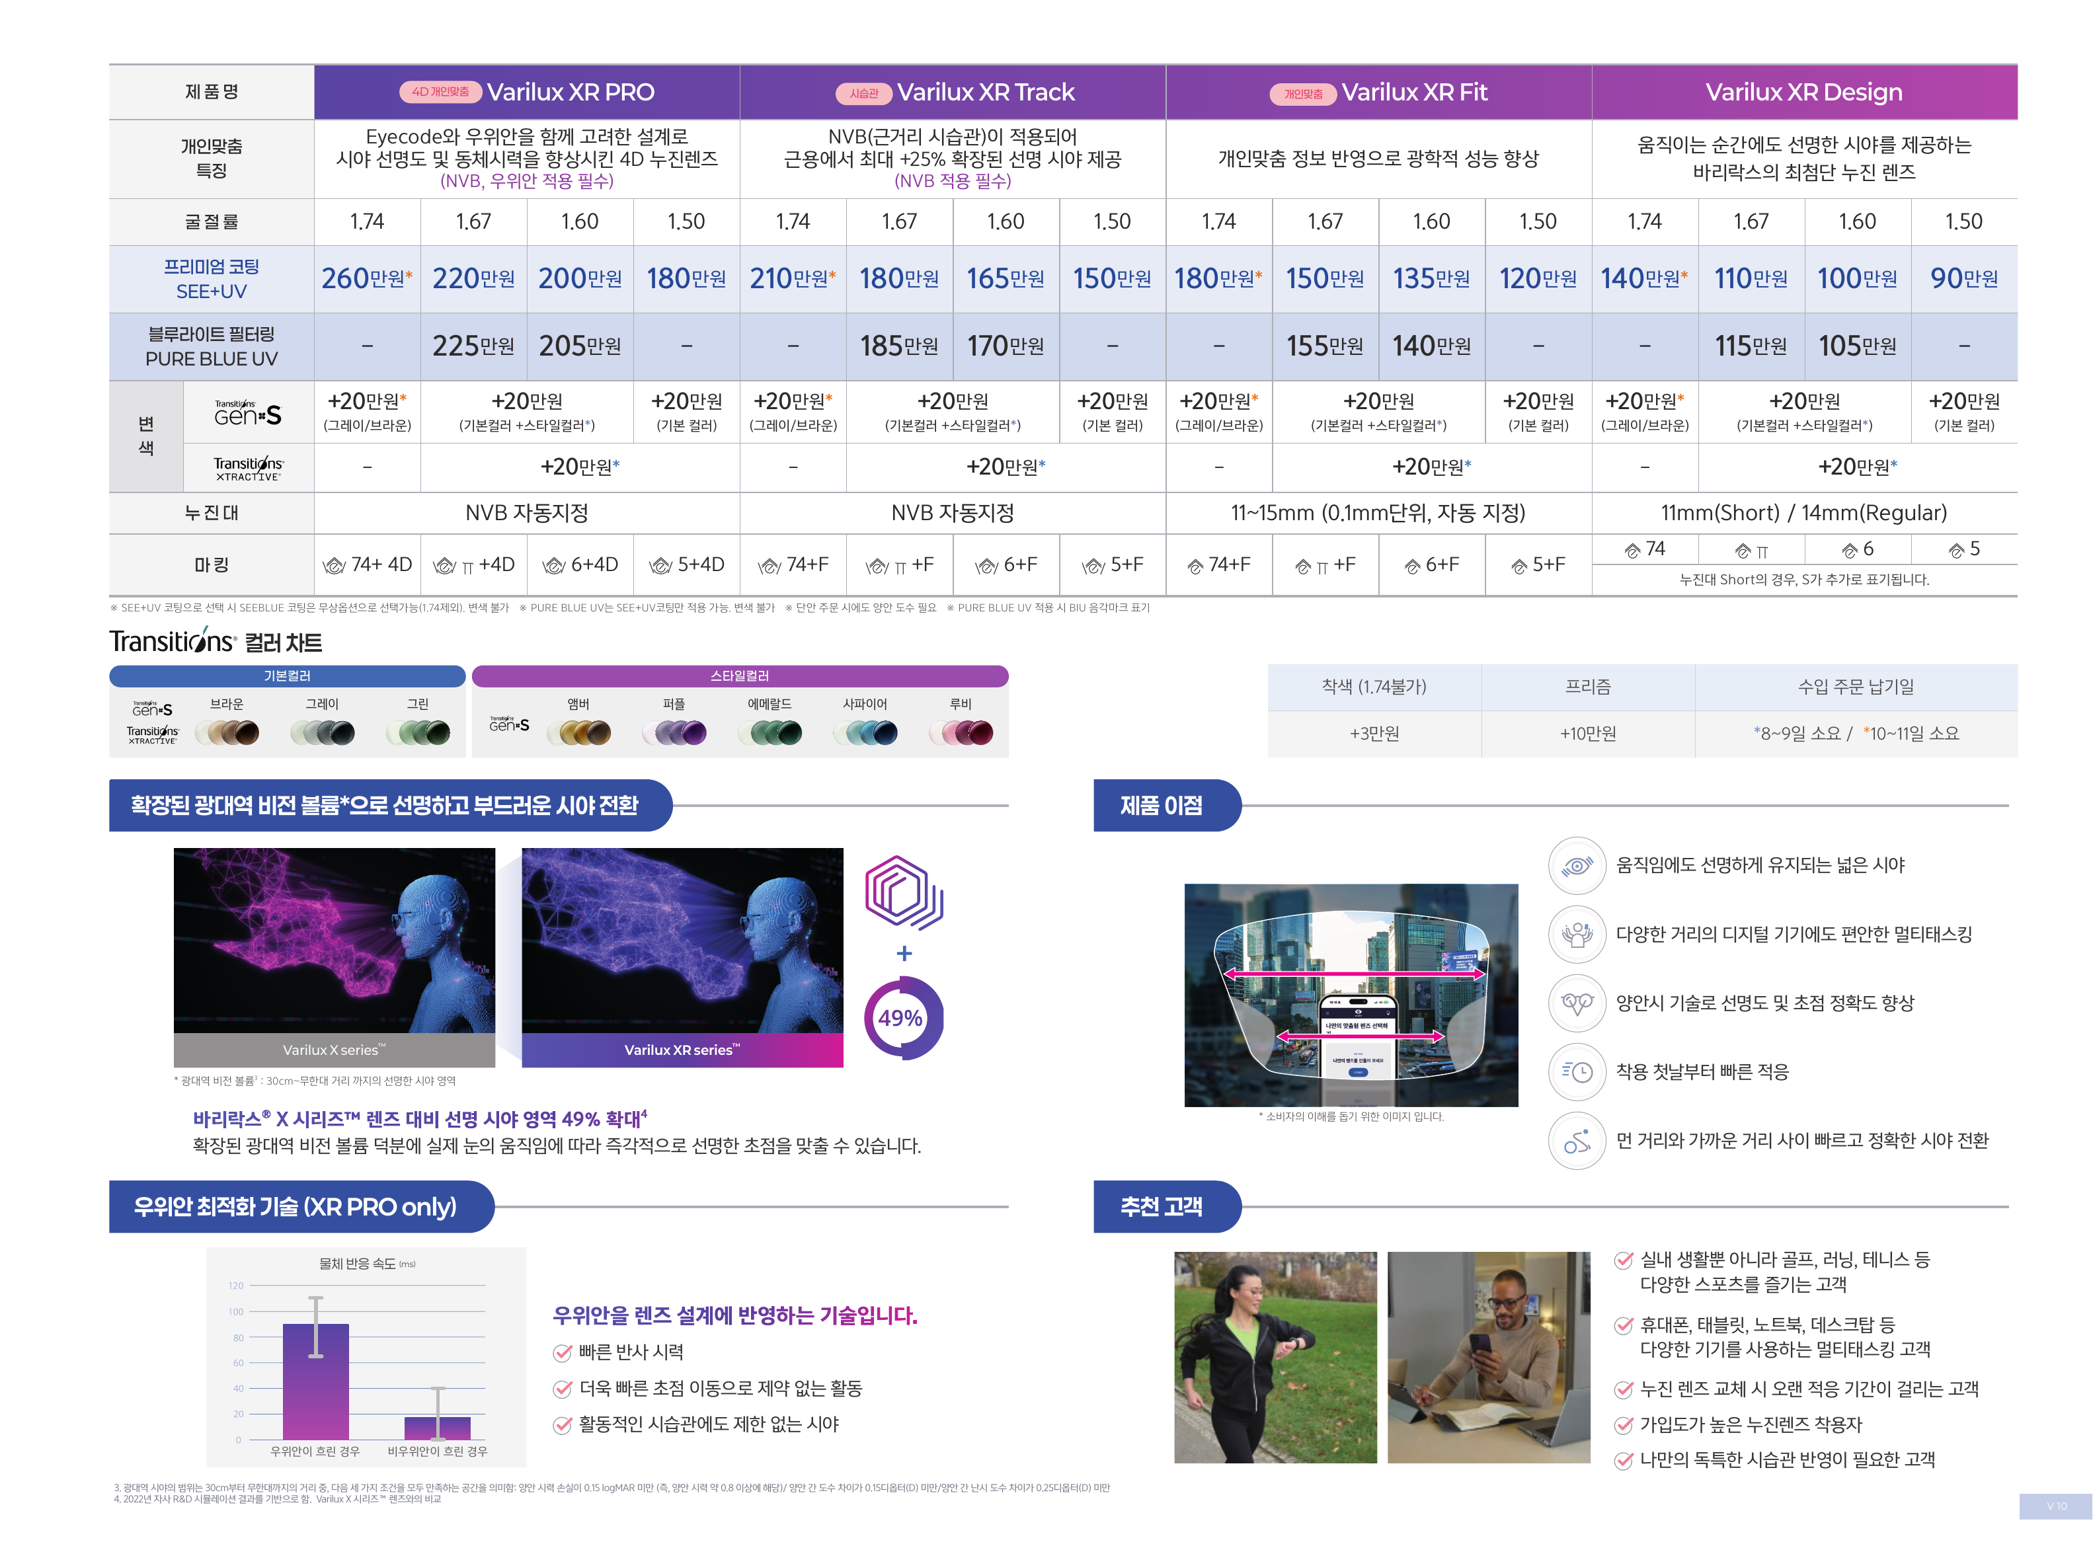This screenshot has height=1546, width=2093.
Task: Click the check icon beside 실내 생활뿐 아니라 골프
Action: pos(1624,1260)
